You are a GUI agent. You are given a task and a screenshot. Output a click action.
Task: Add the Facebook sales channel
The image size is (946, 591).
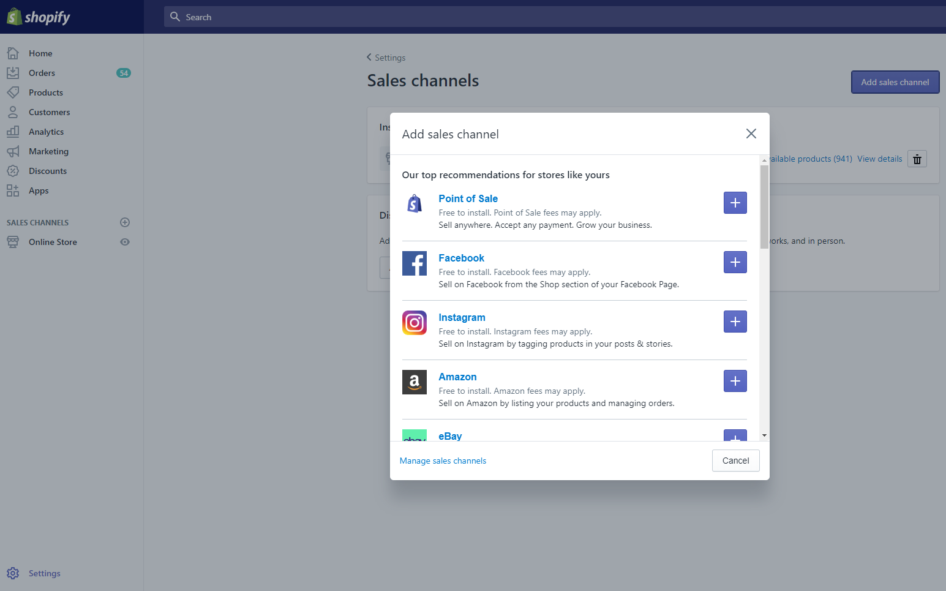[x=735, y=262]
